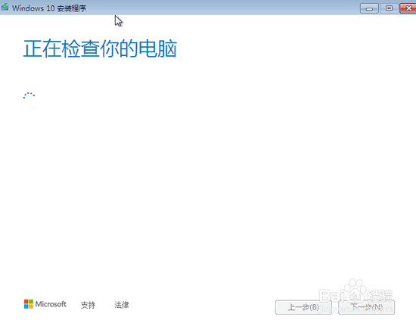Maximize the Windows 10 setup window
Screen dimensions: 416x323
pos(389,8)
